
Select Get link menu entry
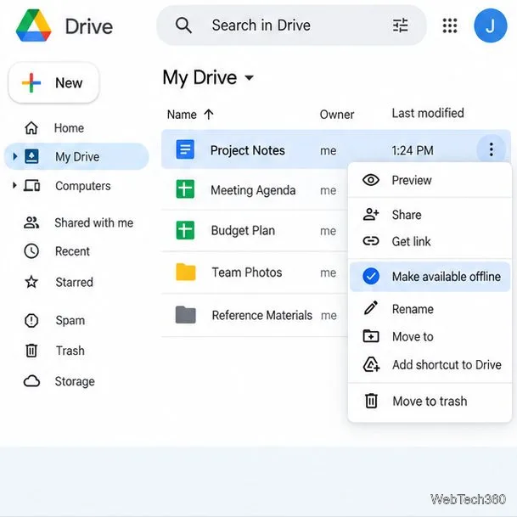[x=430, y=241]
